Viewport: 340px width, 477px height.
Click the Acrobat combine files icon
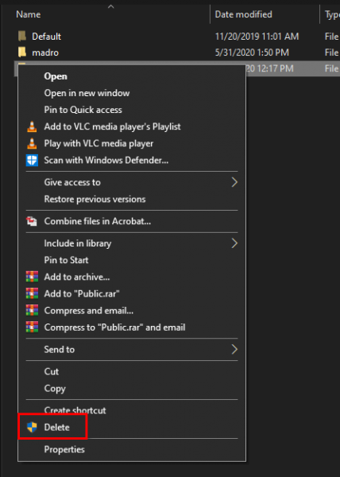click(x=32, y=221)
